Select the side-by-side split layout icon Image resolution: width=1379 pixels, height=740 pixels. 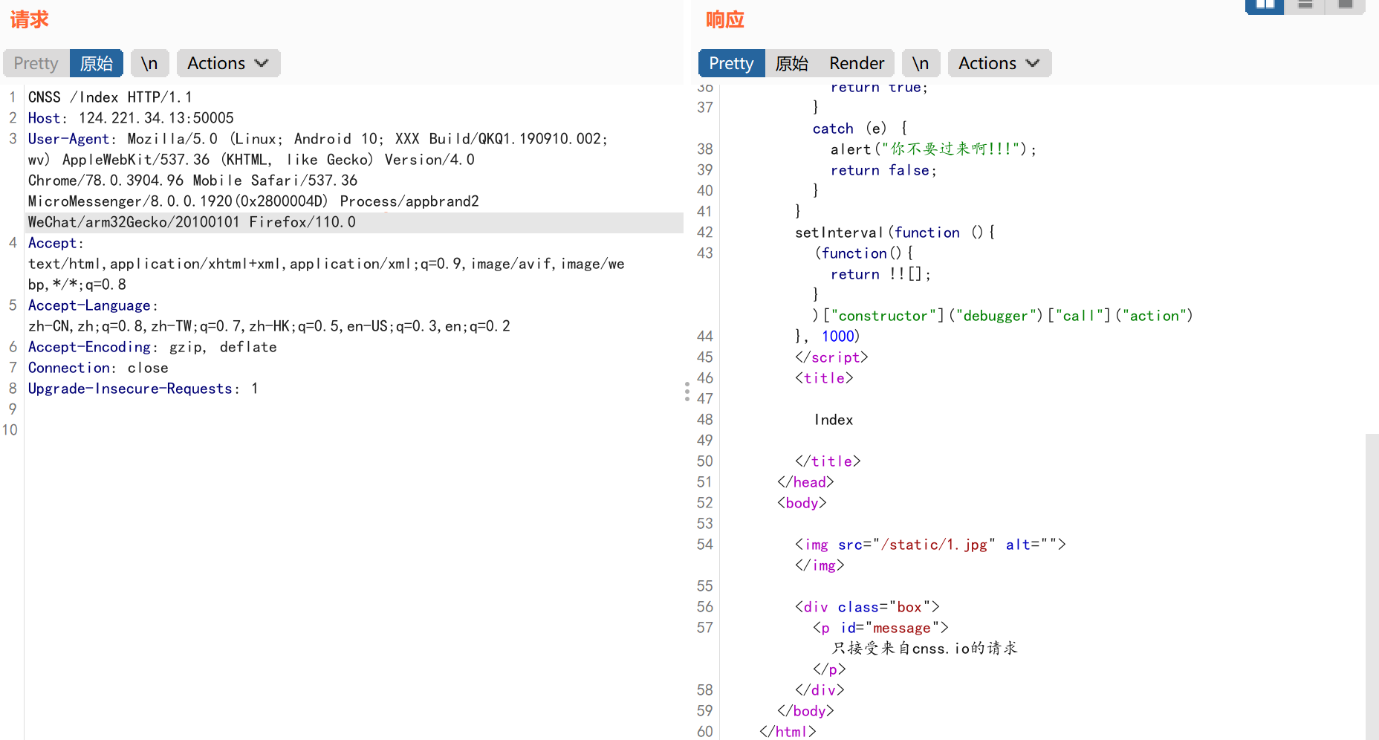point(1265,6)
